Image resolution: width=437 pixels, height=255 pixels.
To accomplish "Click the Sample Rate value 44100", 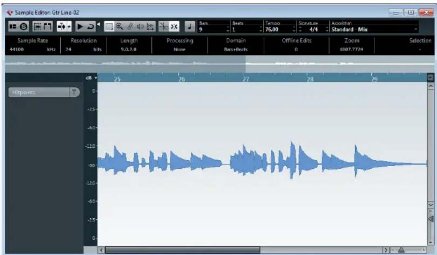I will point(17,49).
